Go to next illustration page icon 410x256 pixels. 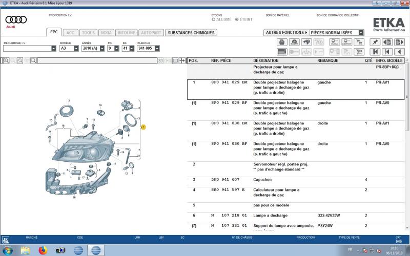pos(400,42)
